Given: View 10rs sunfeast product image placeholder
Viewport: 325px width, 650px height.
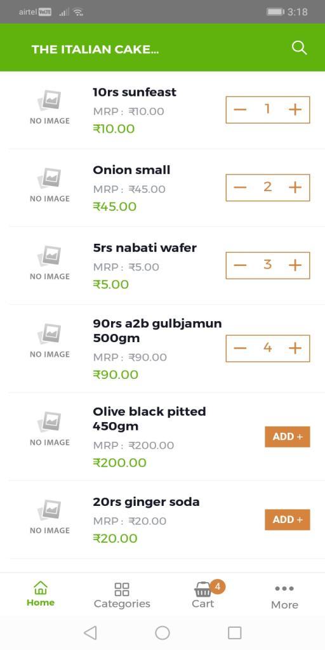Looking at the screenshot, I should pyautogui.click(x=50, y=107).
